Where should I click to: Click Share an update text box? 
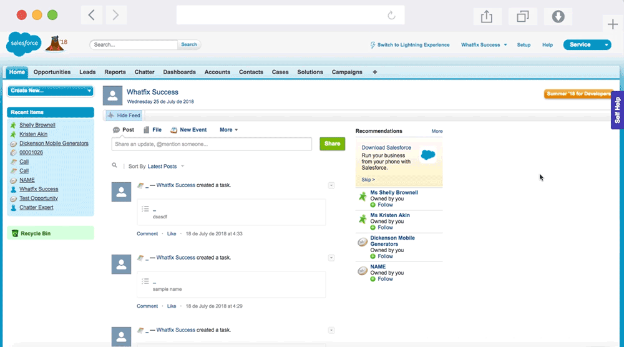point(212,144)
